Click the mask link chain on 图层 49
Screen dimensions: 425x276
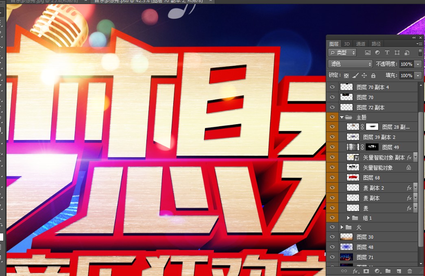click(x=362, y=147)
